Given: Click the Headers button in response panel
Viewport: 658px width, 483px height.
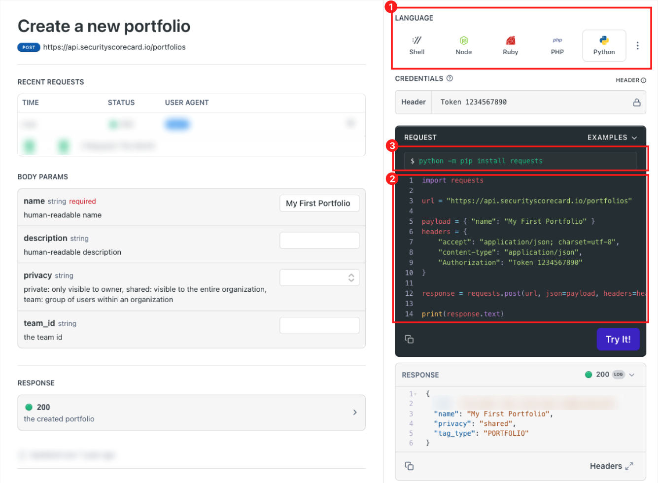Looking at the screenshot, I should [611, 466].
